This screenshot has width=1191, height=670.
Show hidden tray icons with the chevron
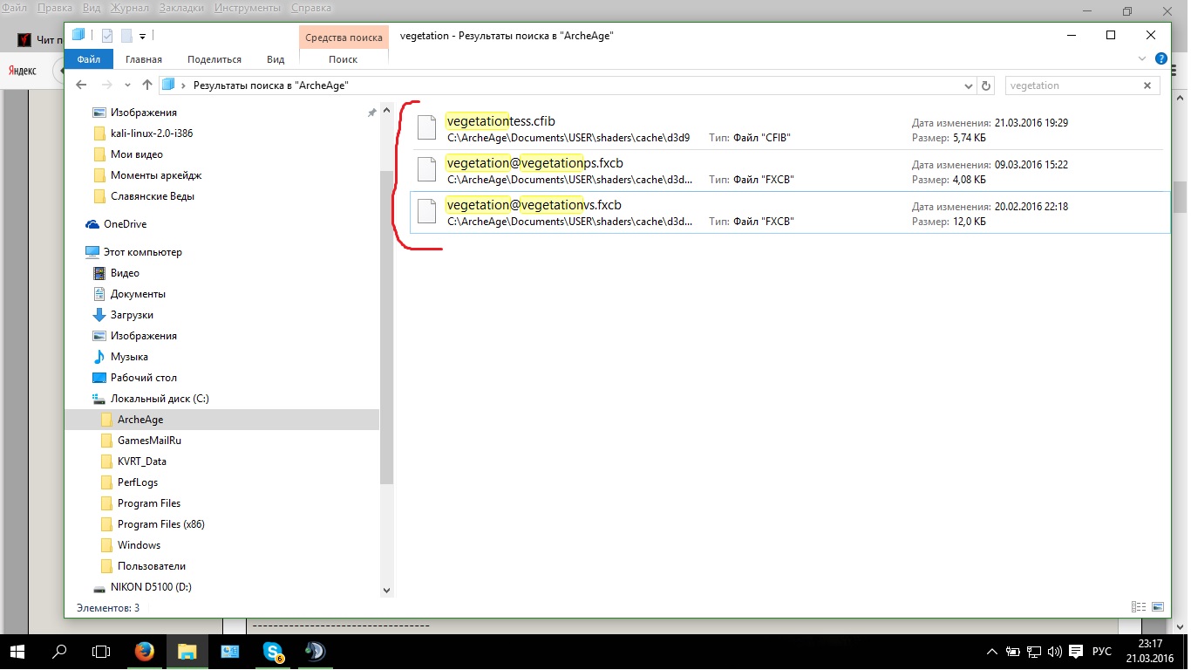coord(992,652)
